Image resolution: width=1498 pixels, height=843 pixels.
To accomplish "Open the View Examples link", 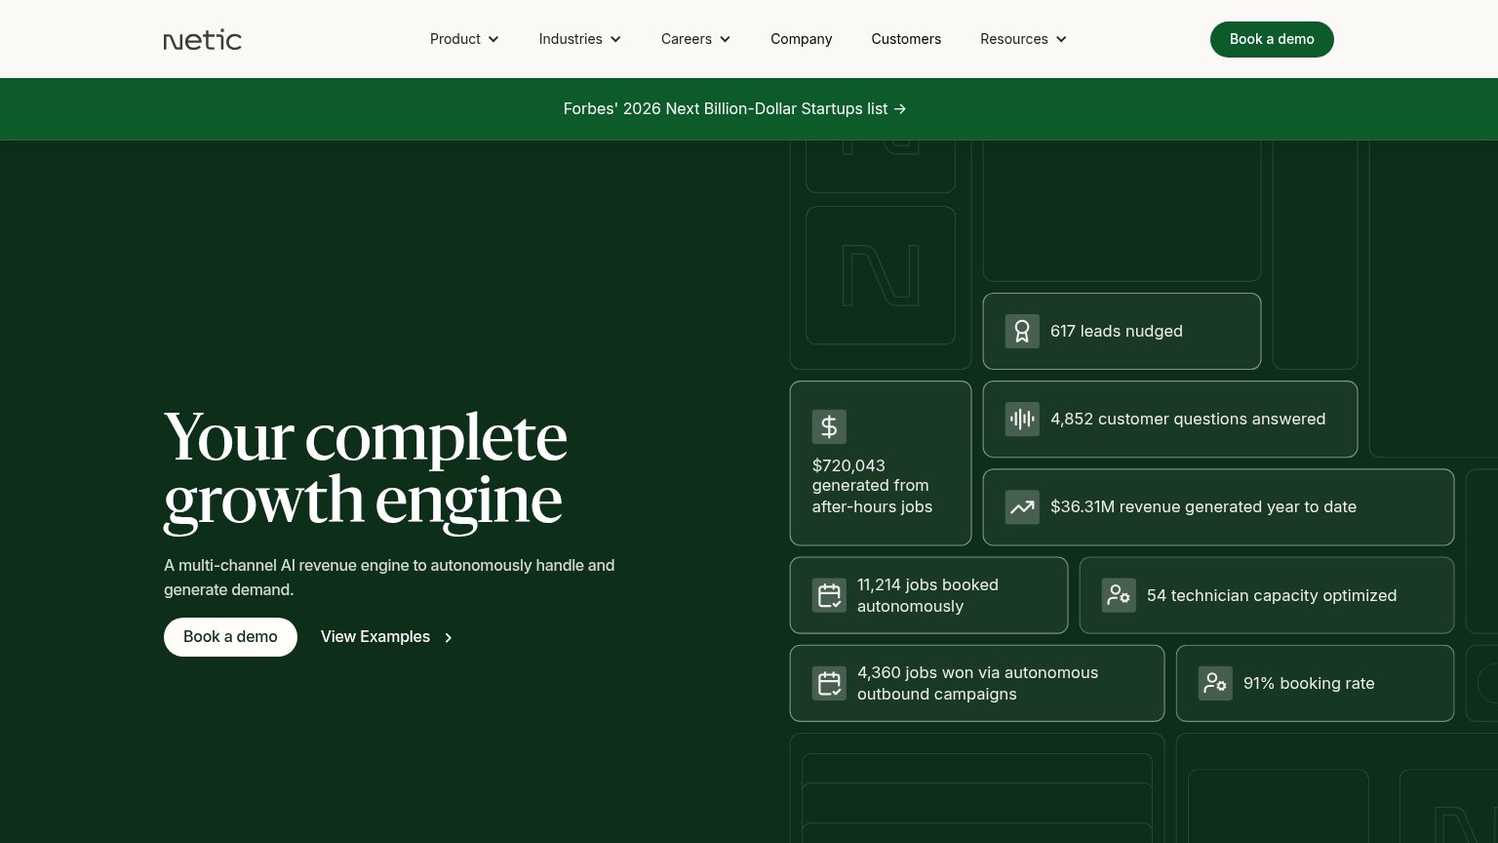I will click(x=387, y=637).
